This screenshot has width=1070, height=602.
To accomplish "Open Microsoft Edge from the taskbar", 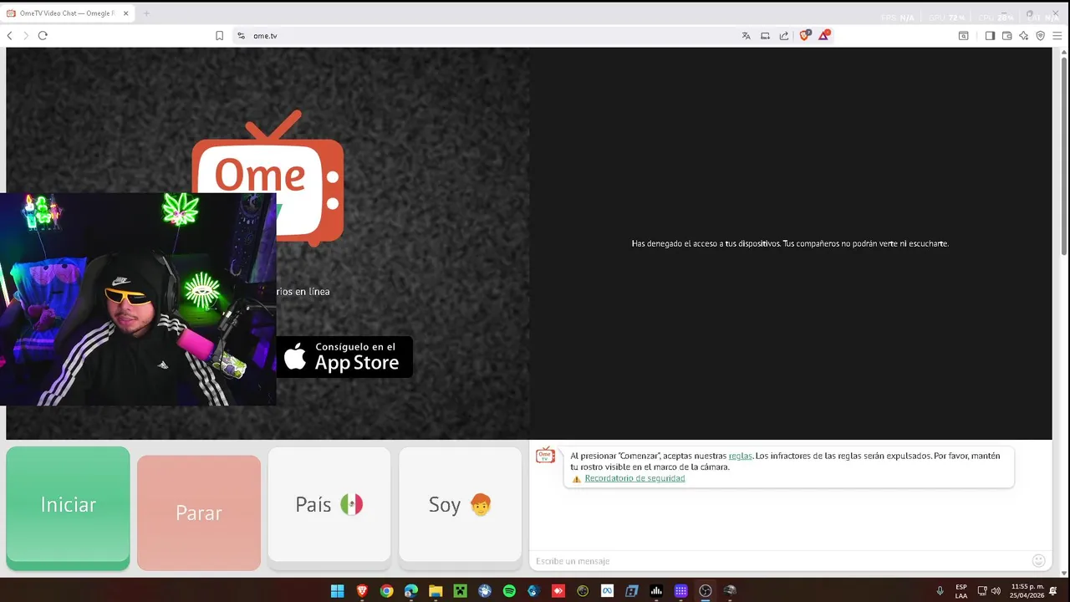I will point(410,591).
